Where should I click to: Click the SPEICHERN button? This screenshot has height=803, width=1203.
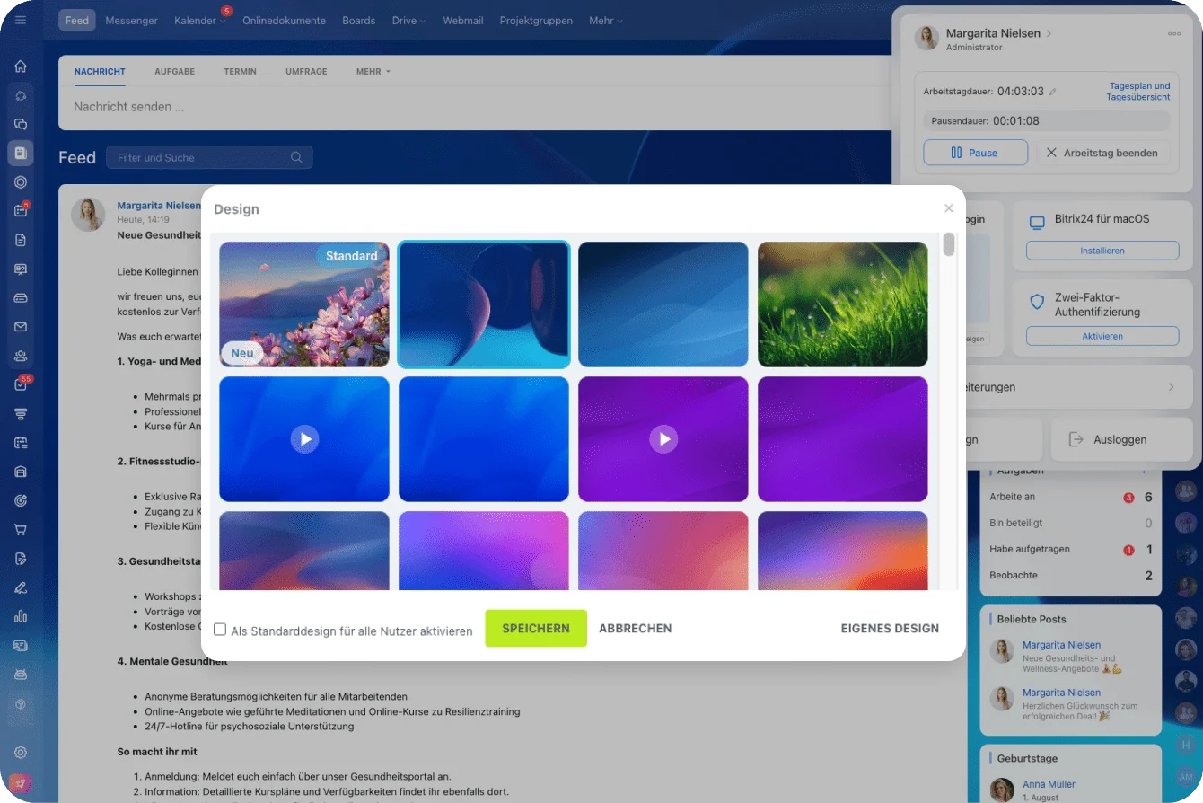(x=535, y=629)
